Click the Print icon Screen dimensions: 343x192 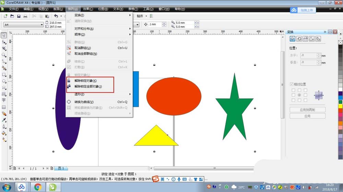click(x=25, y=16)
